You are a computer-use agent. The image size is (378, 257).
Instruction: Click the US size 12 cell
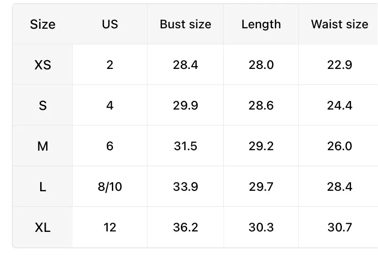pyautogui.click(x=110, y=227)
